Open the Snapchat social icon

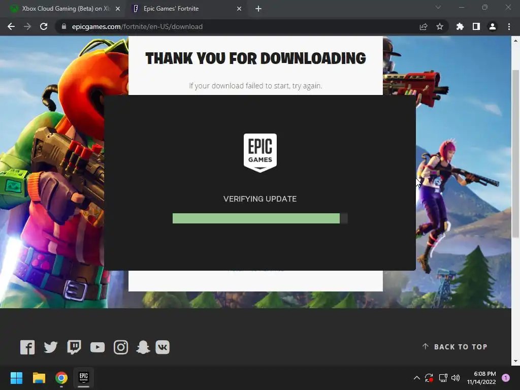[143, 347]
